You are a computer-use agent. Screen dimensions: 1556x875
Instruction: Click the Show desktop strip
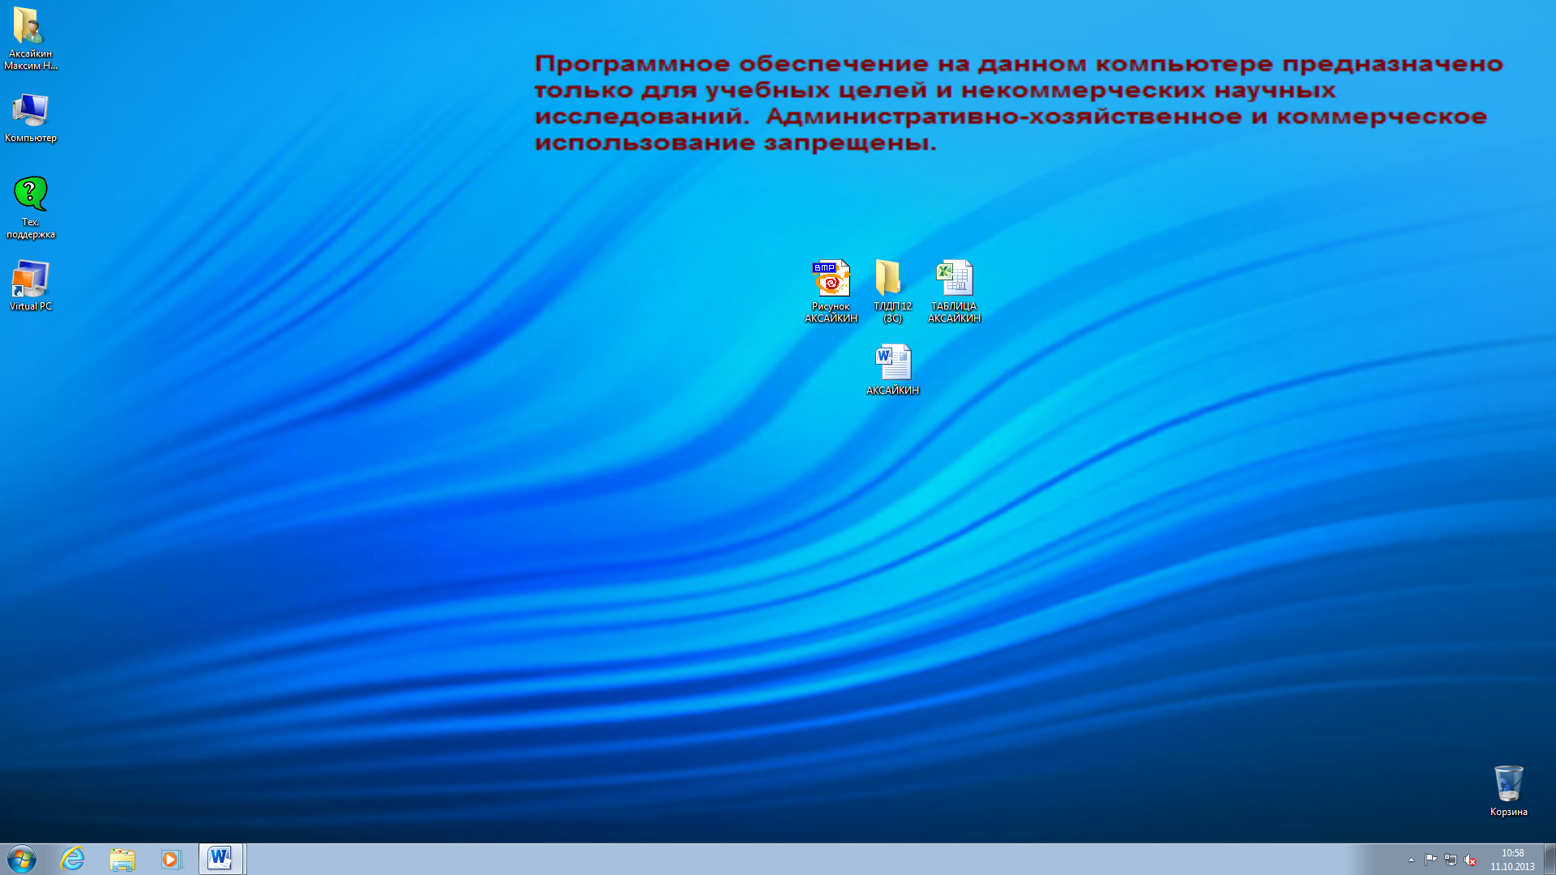coord(1550,859)
